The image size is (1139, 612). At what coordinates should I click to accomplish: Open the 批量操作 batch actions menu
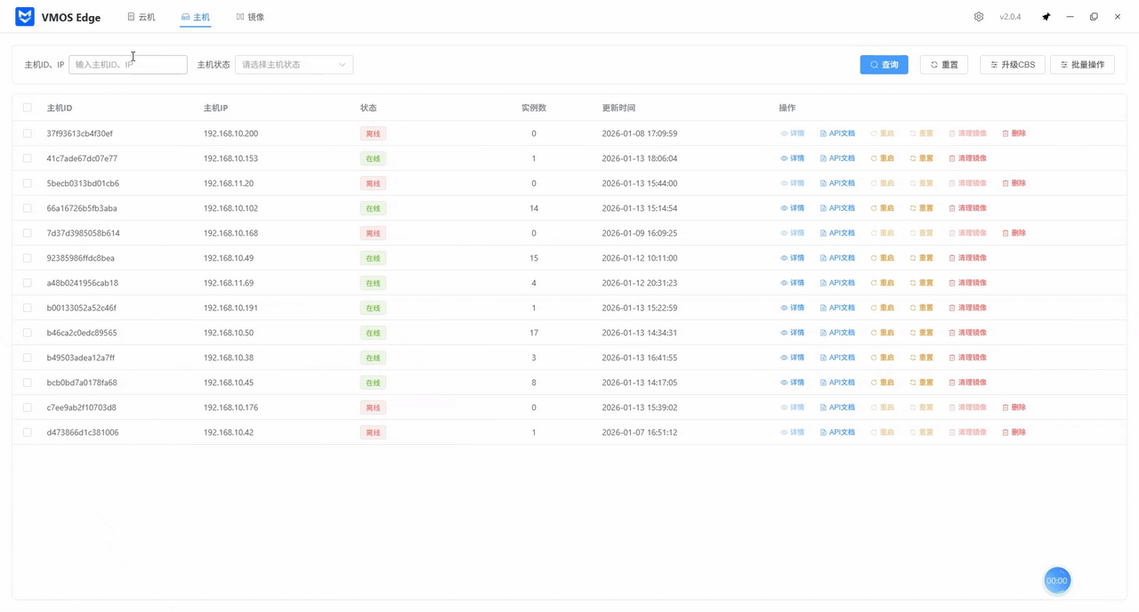point(1082,65)
